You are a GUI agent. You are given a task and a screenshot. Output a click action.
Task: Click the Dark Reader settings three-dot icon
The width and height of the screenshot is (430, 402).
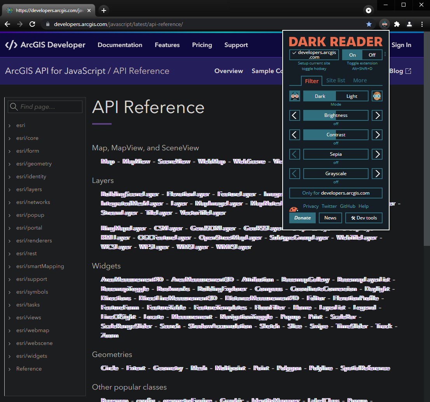pos(385,54)
